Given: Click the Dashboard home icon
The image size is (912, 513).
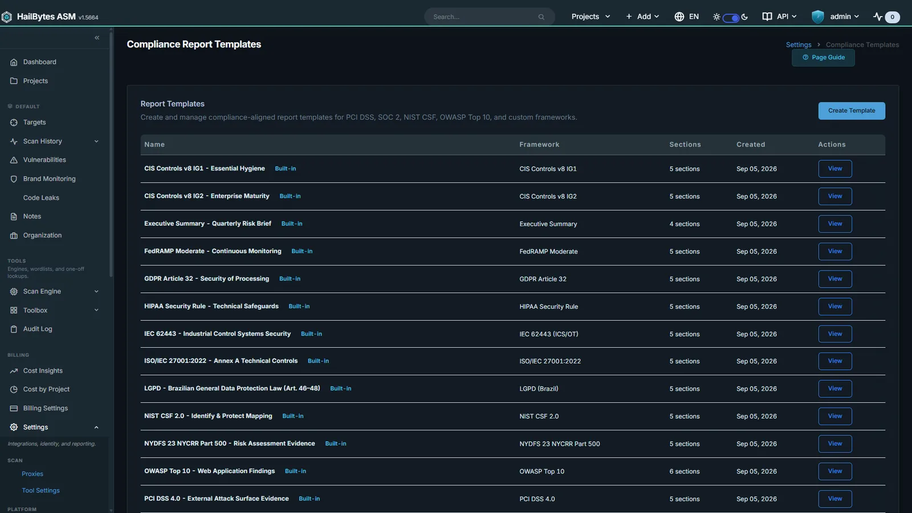Looking at the screenshot, I should pyautogui.click(x=14, y=62).
